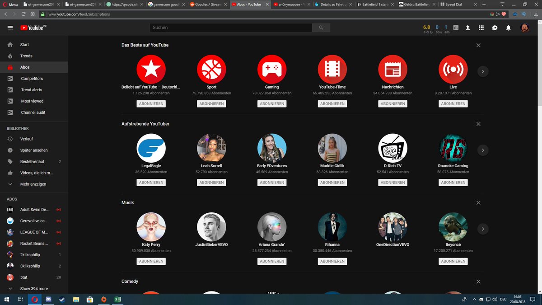The width and height of the screenshot is (542, 305).
Task: Subscribe to Katy Perry
Action: 151,261
